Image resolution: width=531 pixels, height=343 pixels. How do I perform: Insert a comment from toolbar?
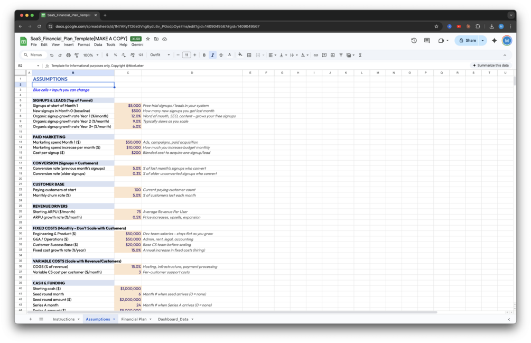tap(324, 55)
